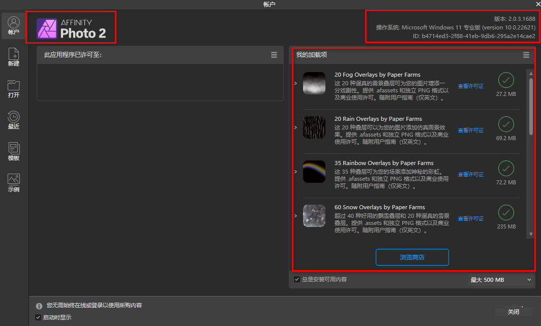Open the 最大 500 MB dropdown
This screenshot has width=541, height=326.
click(x=501, y=280)
